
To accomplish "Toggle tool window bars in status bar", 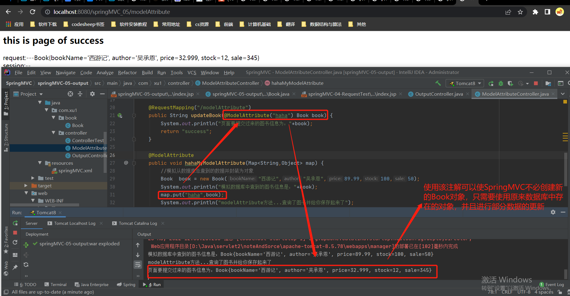I will click(6, 292).
